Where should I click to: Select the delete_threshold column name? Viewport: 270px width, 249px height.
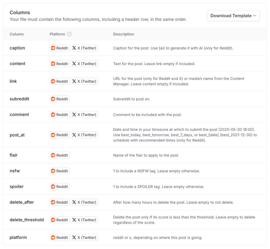pos(27,220)
